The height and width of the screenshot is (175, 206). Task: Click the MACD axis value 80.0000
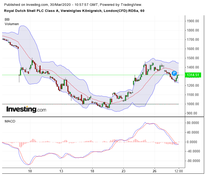click(193, 123)
